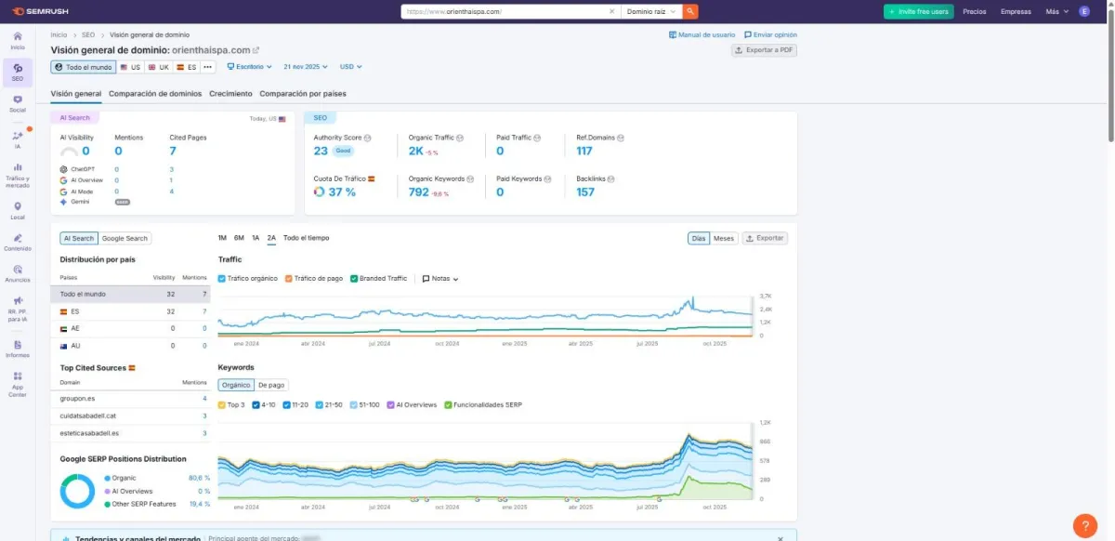Click Organic Keywords info icon

click(471, 178)
